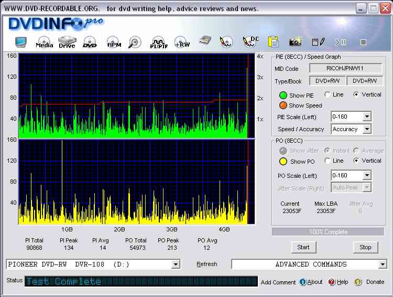This screenshot has height=297, width=393.
Task: Click the Refresh drives button
Action: coord(207,264)
